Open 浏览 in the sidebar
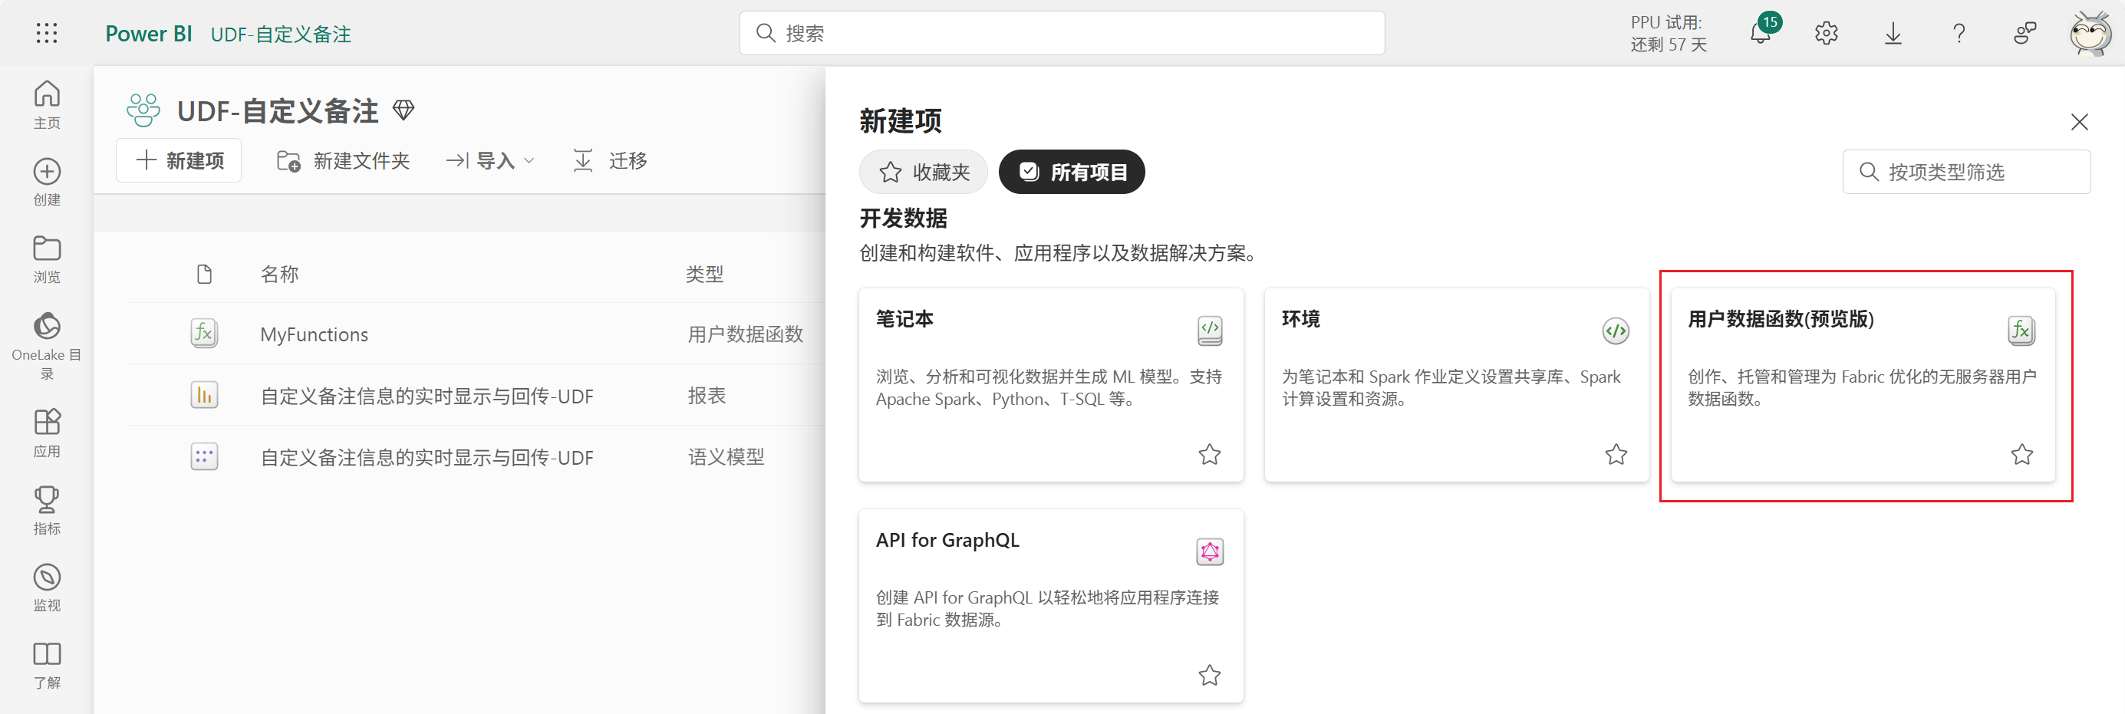Viewport: 2125px width, 714px height. 47,259
